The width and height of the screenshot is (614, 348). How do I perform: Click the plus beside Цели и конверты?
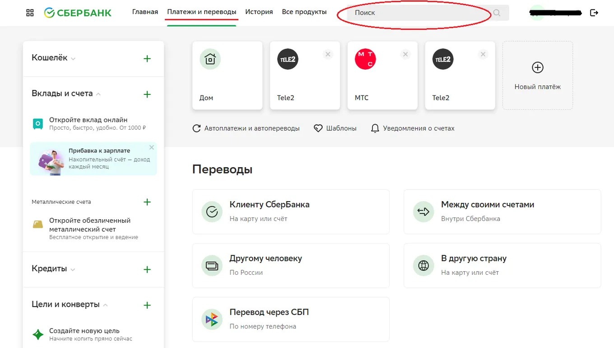147,306
